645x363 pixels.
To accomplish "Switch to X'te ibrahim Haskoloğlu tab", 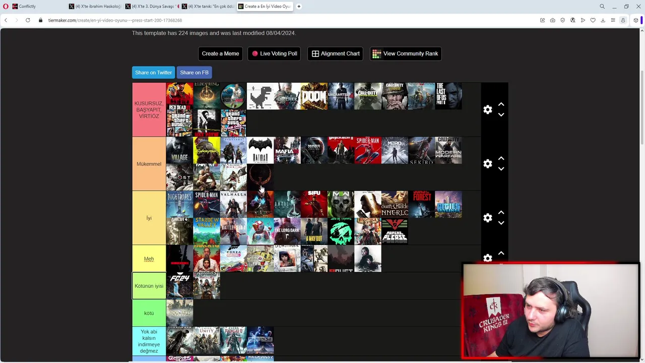I will point(95,7).
